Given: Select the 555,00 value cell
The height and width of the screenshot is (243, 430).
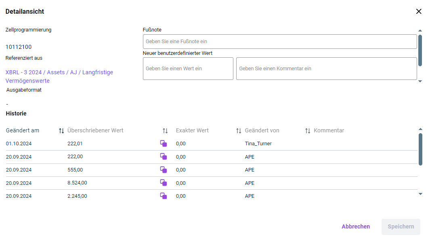Looking at the screenshot, I should point(75,170).
